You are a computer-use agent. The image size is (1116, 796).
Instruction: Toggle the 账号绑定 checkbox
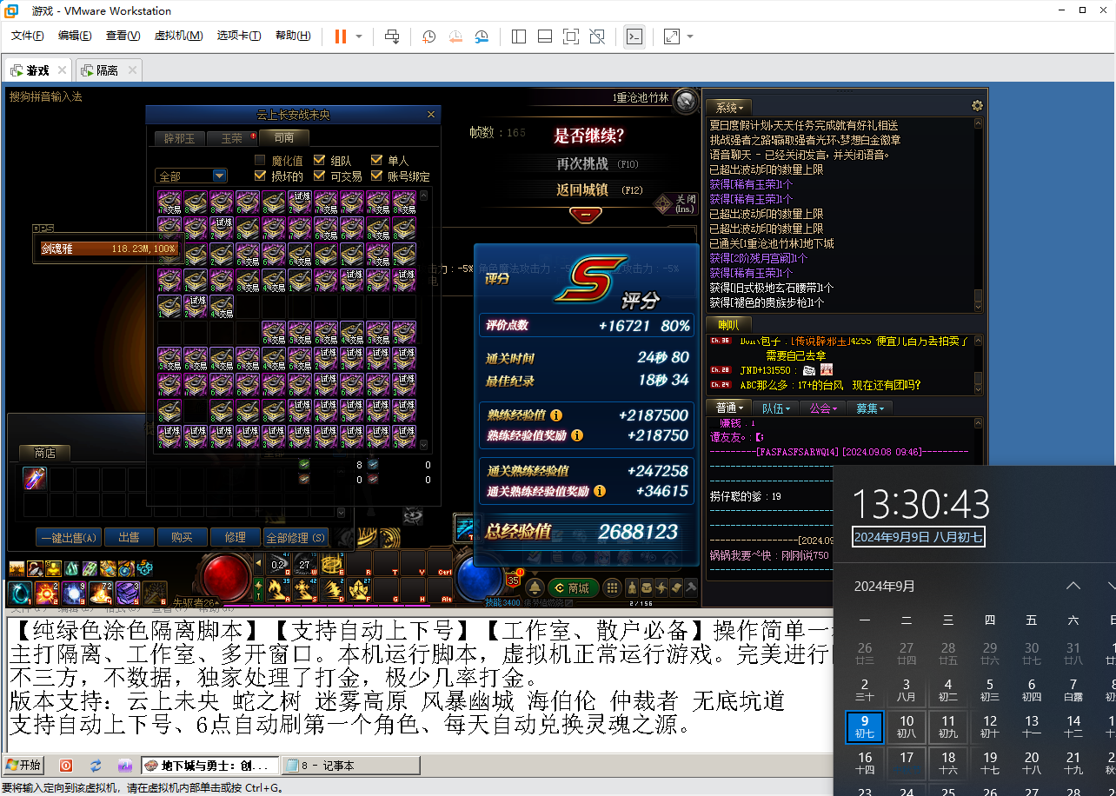376,176
